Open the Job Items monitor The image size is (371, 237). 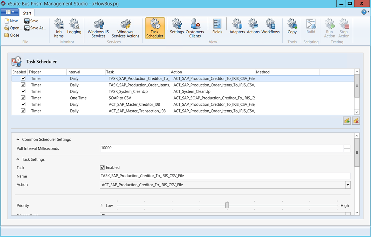coord(59,28)
